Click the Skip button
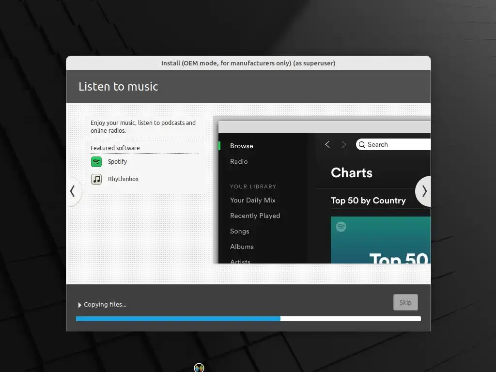 point(405,302)
